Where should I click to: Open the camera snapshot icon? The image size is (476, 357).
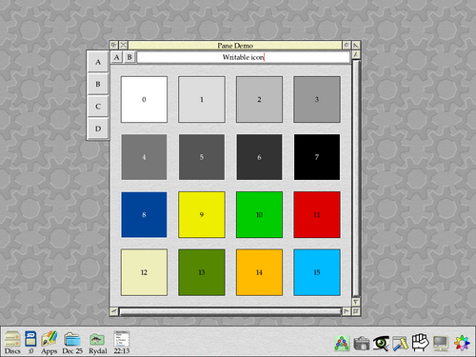362,344
